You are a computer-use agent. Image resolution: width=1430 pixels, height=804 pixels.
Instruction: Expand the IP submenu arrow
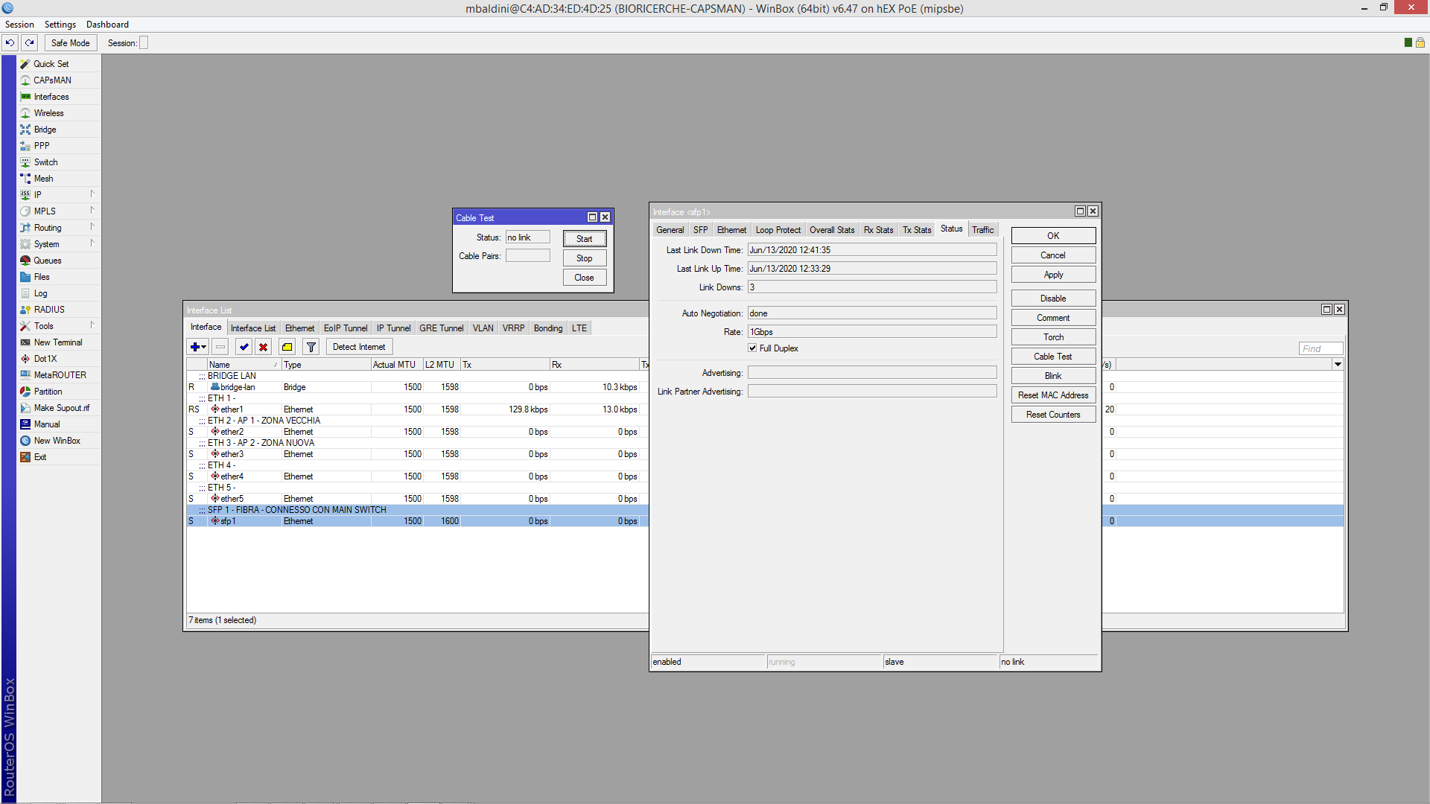(x=92, y=194)
